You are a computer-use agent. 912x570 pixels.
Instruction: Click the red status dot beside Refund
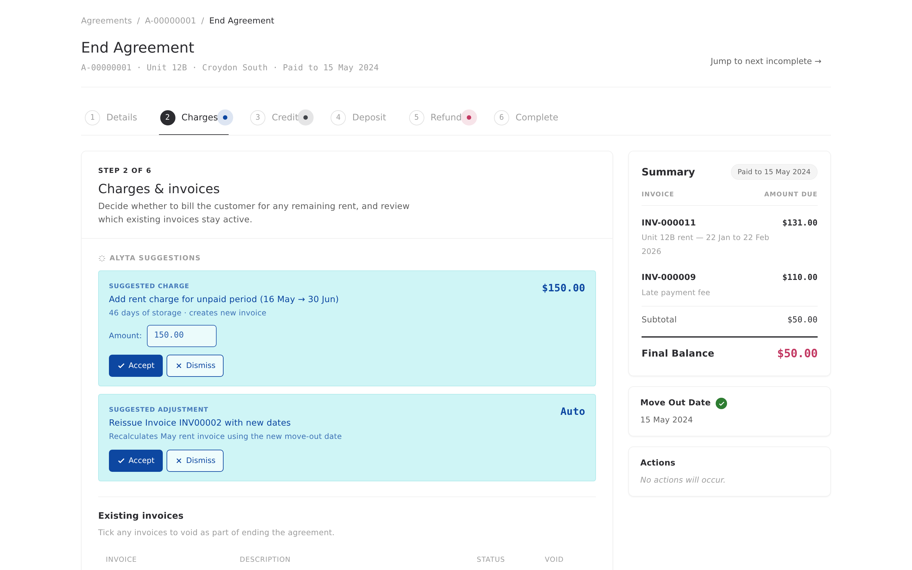(x=469, y=117)
